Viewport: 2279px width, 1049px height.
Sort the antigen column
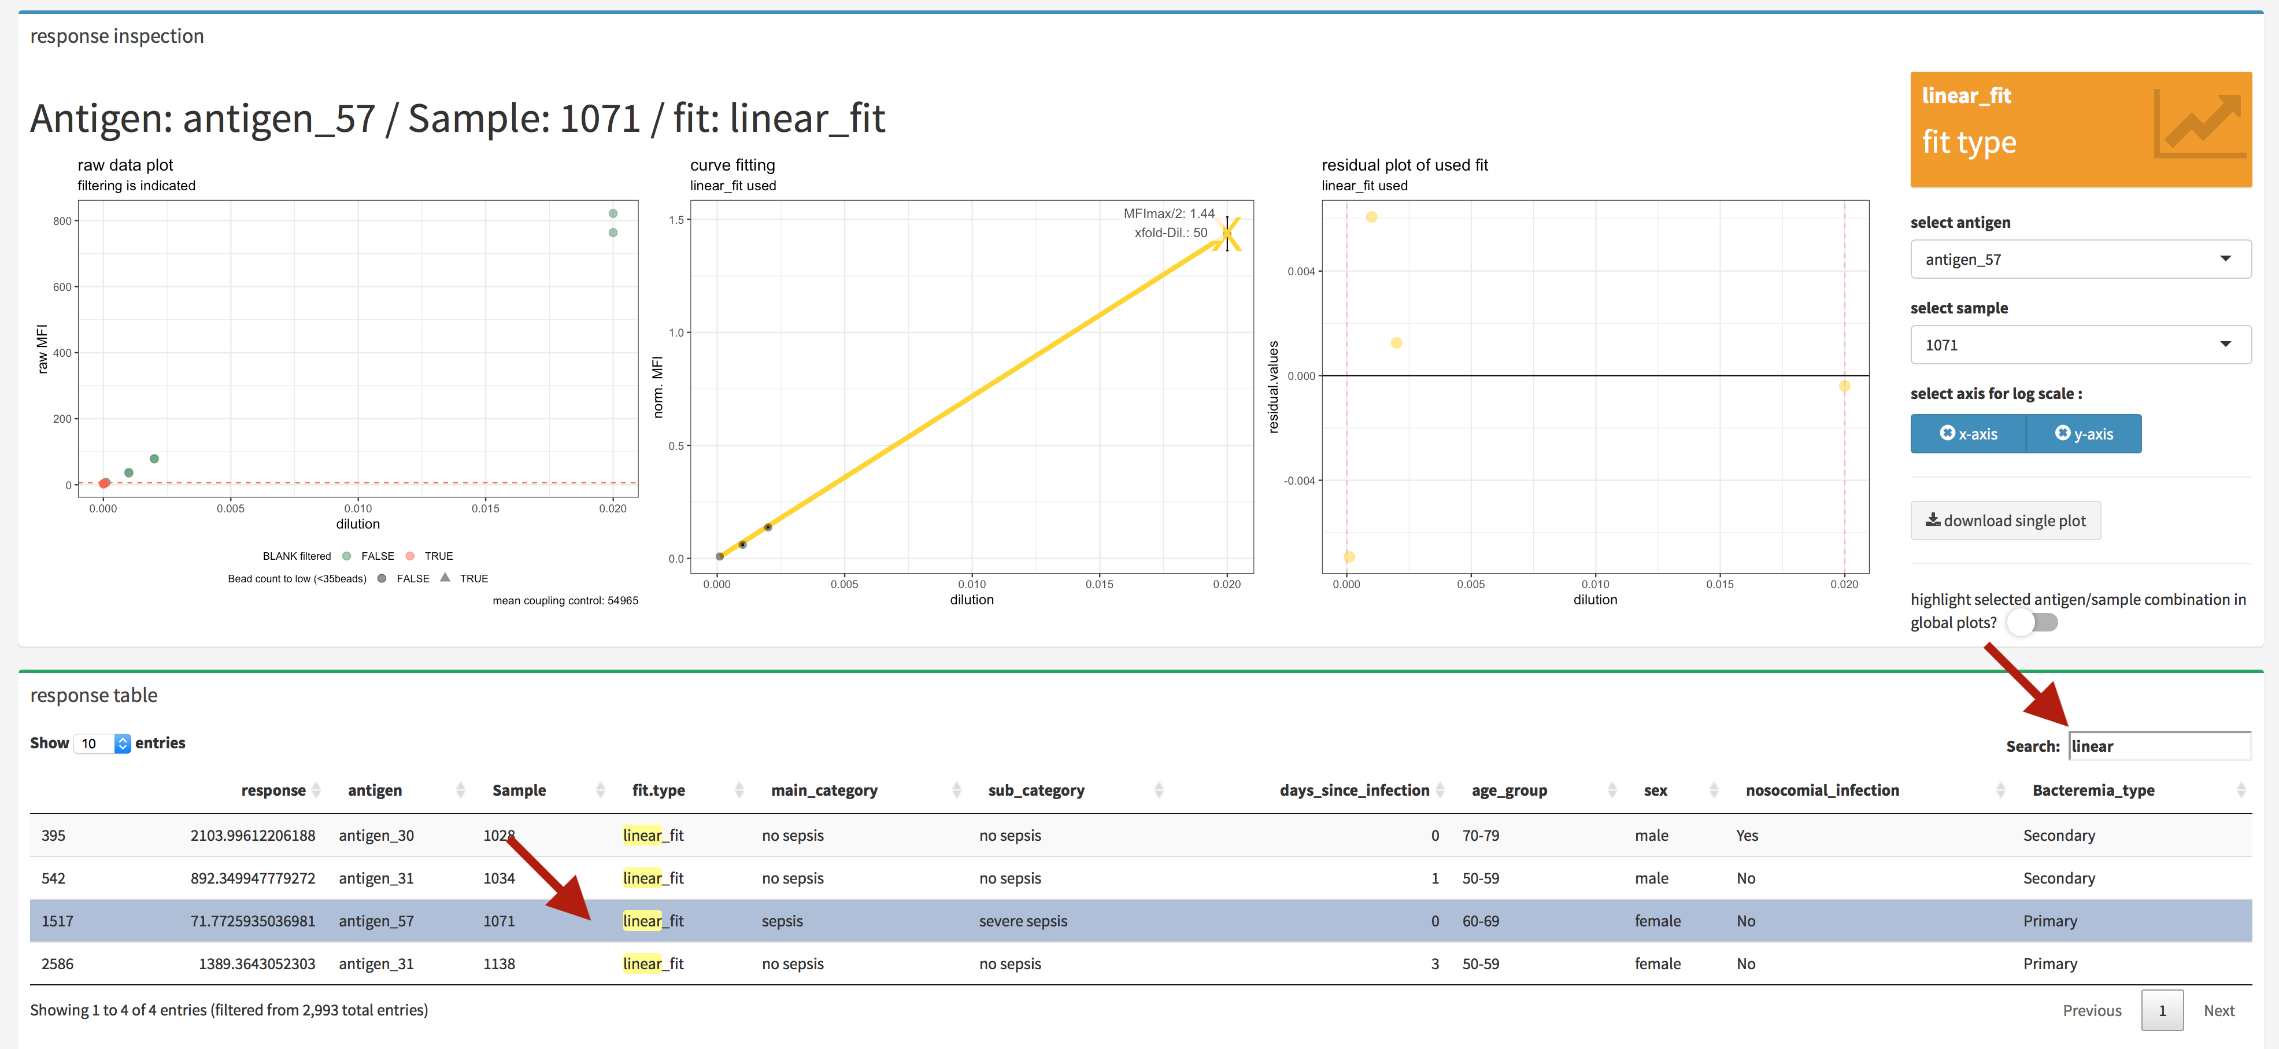(x=461, y=789)
